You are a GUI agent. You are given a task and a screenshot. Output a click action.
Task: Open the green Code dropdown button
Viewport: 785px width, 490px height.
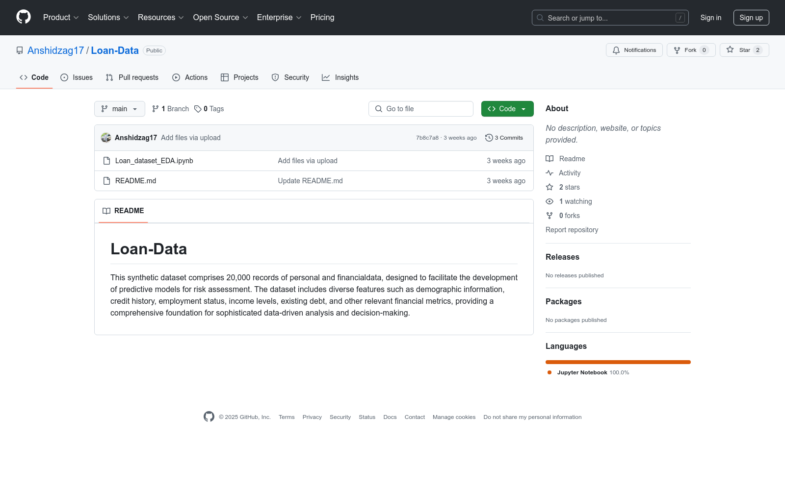[x=507, y=109]
